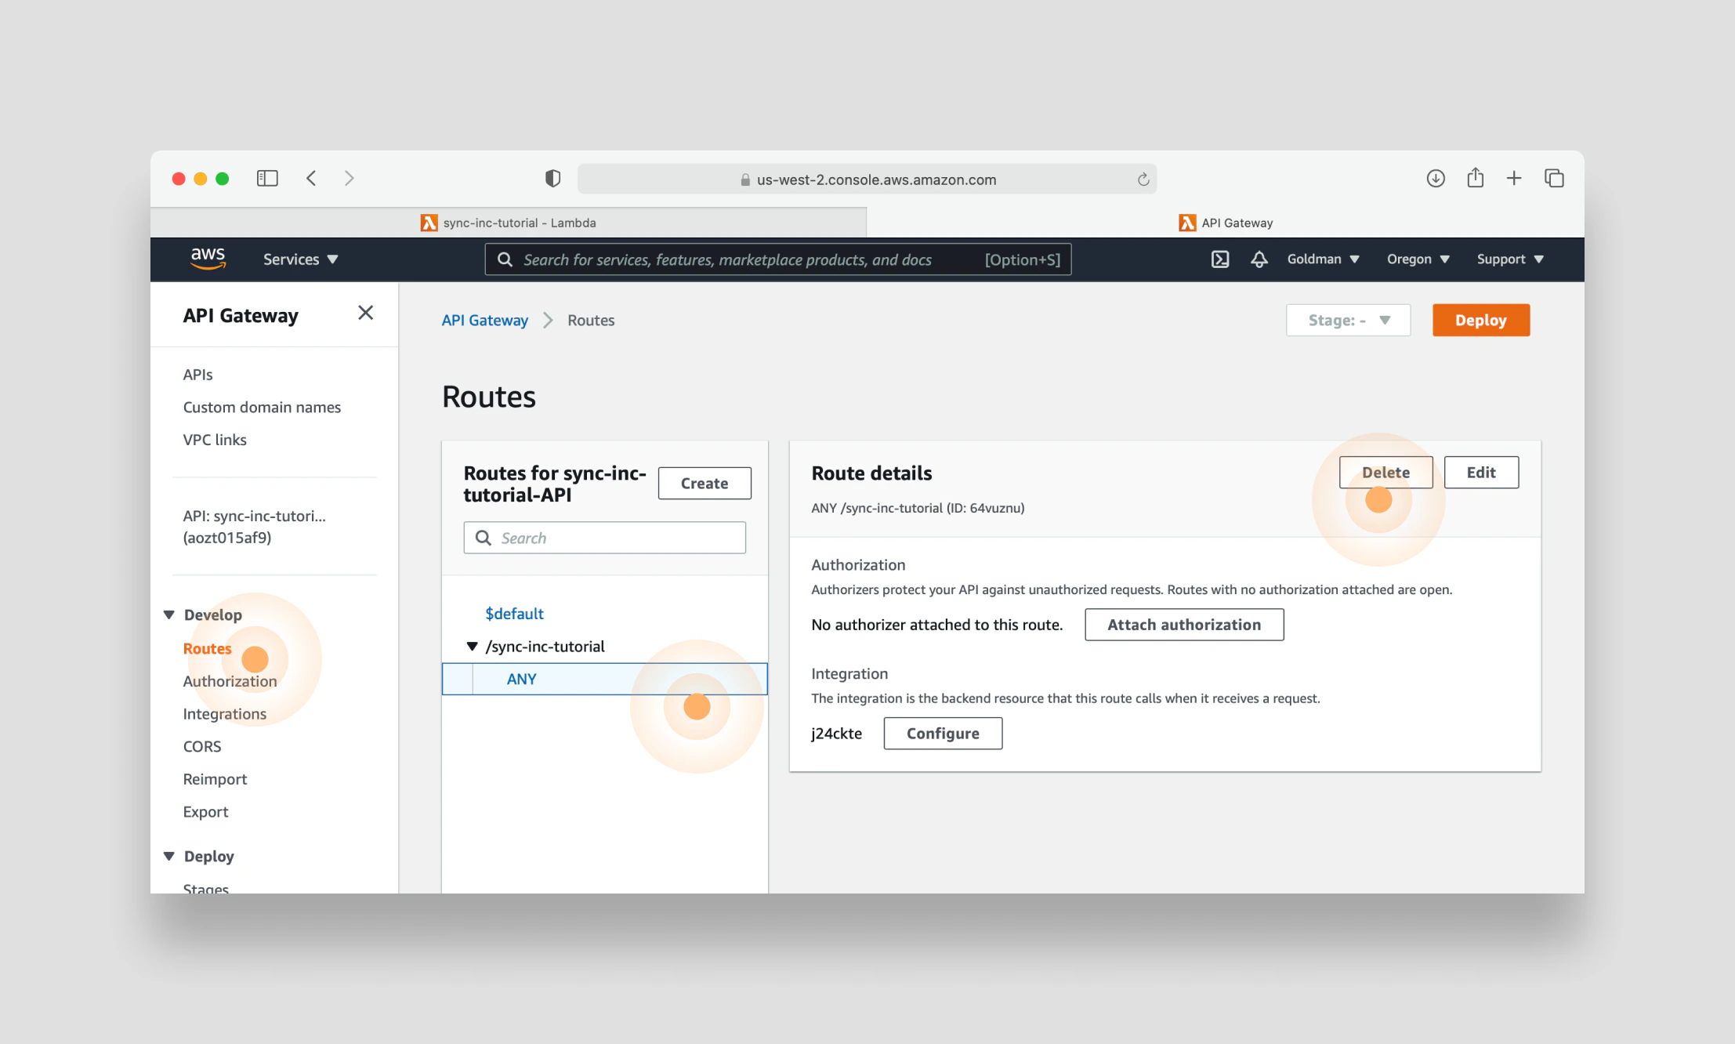Click the Deploy button

(1480, 321)
